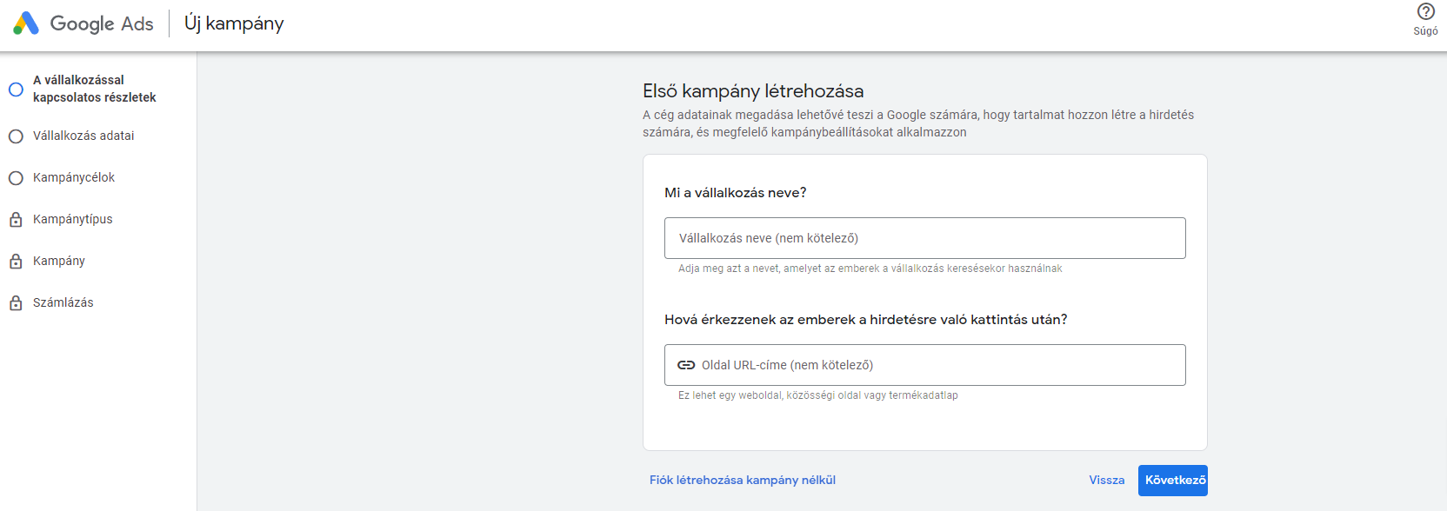Click the lock icon next to Kampánytípus
This screenshot has width=1447, height=511.
tap(15, 219)
